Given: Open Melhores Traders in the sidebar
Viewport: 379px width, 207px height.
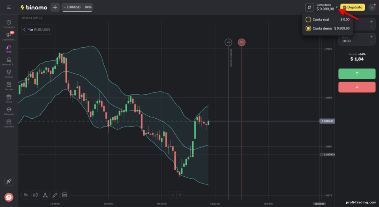Looking at the screenshot, I should coord(9,61).
